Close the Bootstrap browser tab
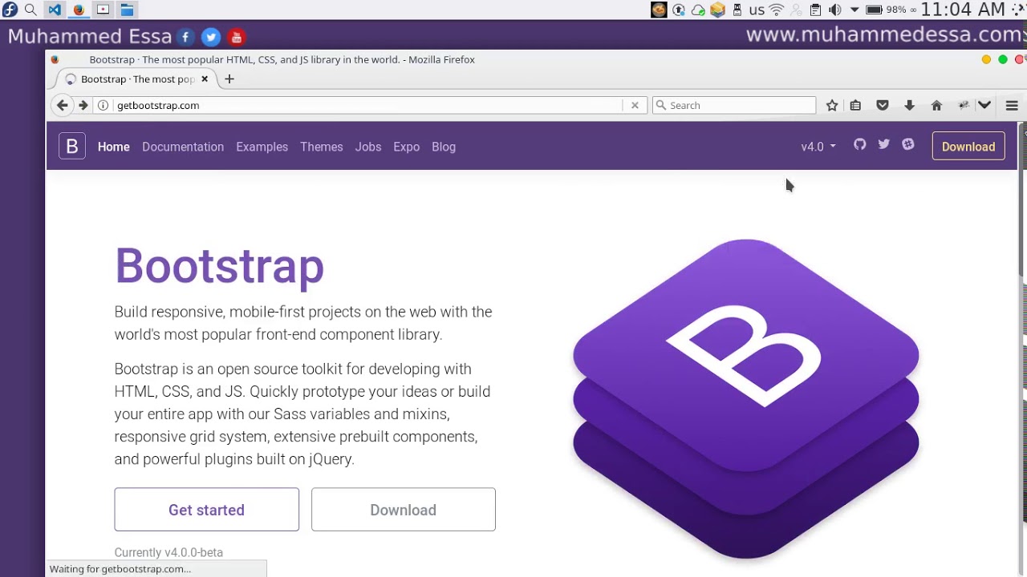Screen dimensions: 1027x577 click(x=205, y=79)
